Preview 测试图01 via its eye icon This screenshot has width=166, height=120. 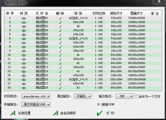point(24,19)
